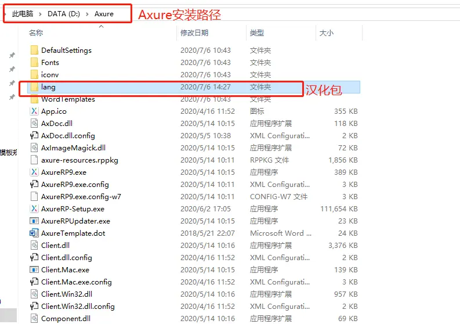Sort files by the 修改日期 column header
Viewport: 460px width, 324px height.
[x=194, y=33]
